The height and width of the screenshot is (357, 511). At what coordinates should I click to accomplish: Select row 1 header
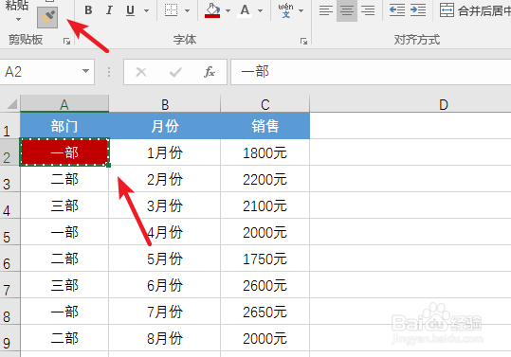[9, 126]
